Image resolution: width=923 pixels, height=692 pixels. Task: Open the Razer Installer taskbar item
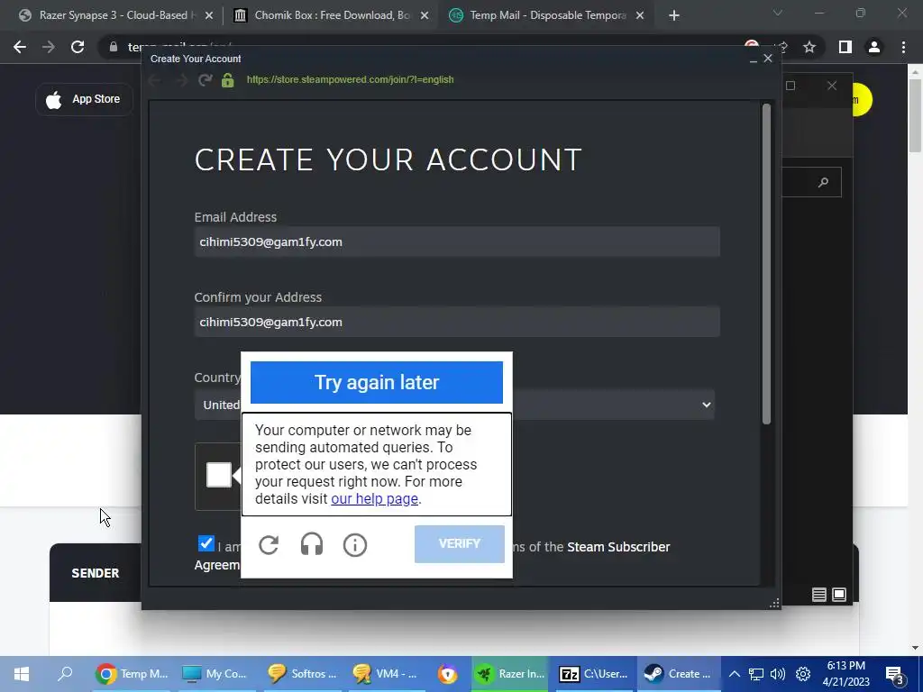511,674
